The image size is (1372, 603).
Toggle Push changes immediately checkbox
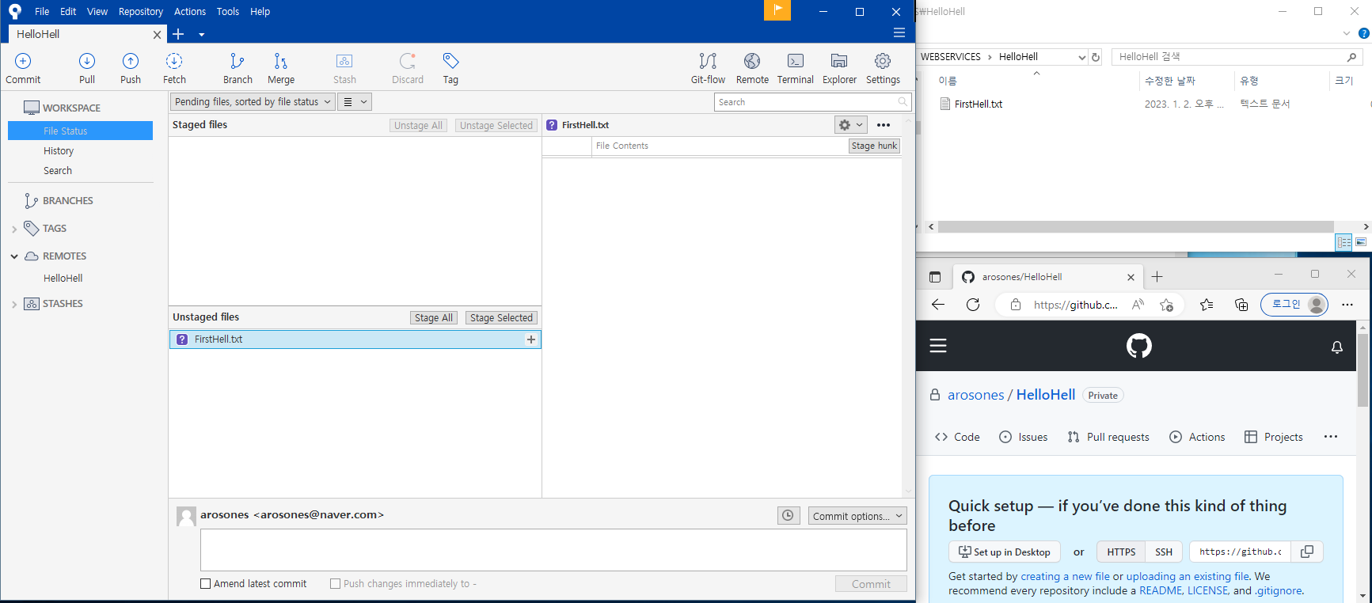(336, 584)
